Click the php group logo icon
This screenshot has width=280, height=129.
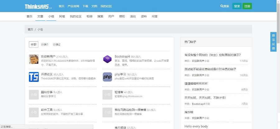[107, 77]
